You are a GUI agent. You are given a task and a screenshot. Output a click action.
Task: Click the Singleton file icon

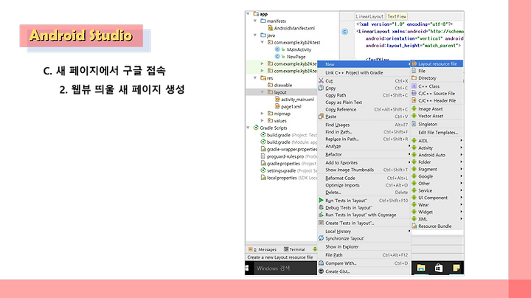click(414, 124)
